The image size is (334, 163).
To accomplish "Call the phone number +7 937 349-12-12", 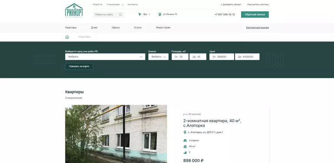I will click(x=225, y=14).
